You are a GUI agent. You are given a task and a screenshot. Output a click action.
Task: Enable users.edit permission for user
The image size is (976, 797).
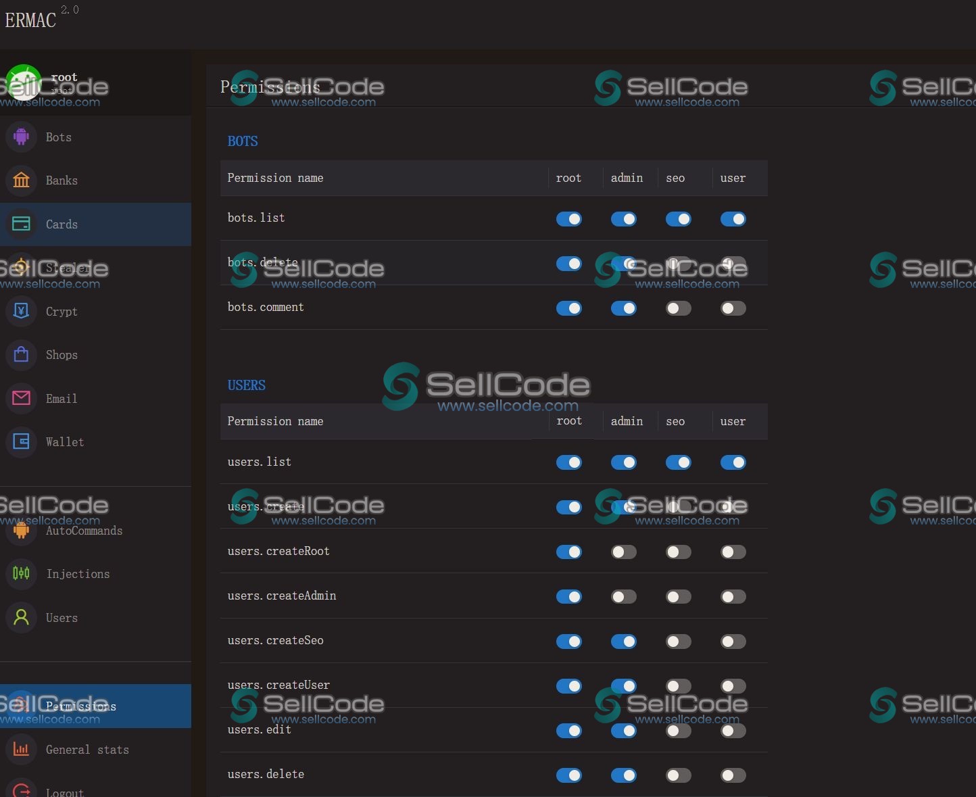coord(733,731)
